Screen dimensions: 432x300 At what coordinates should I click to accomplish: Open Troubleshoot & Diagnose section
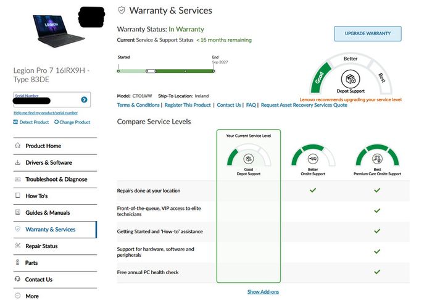click(55, 180)
